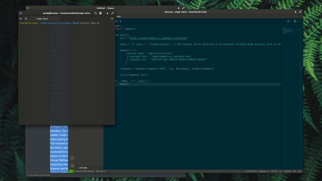Open the Help menu in VS Code
The height and width of the screenshot is (181, 322).
coord(119,17)
